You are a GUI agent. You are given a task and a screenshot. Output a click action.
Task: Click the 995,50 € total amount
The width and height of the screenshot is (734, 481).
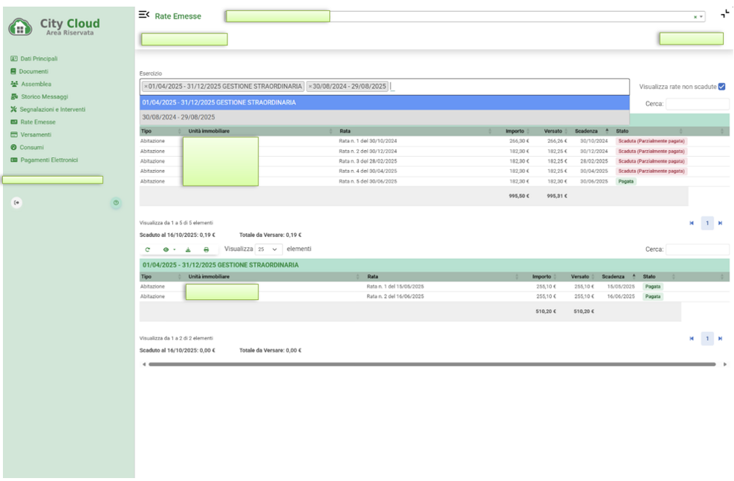519,196
